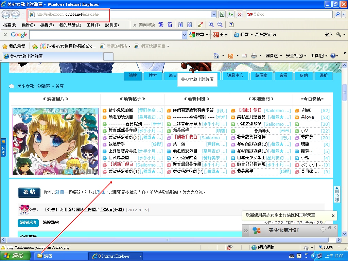
Task: Click the browser Forward arrow button
Action: [15, 14]
